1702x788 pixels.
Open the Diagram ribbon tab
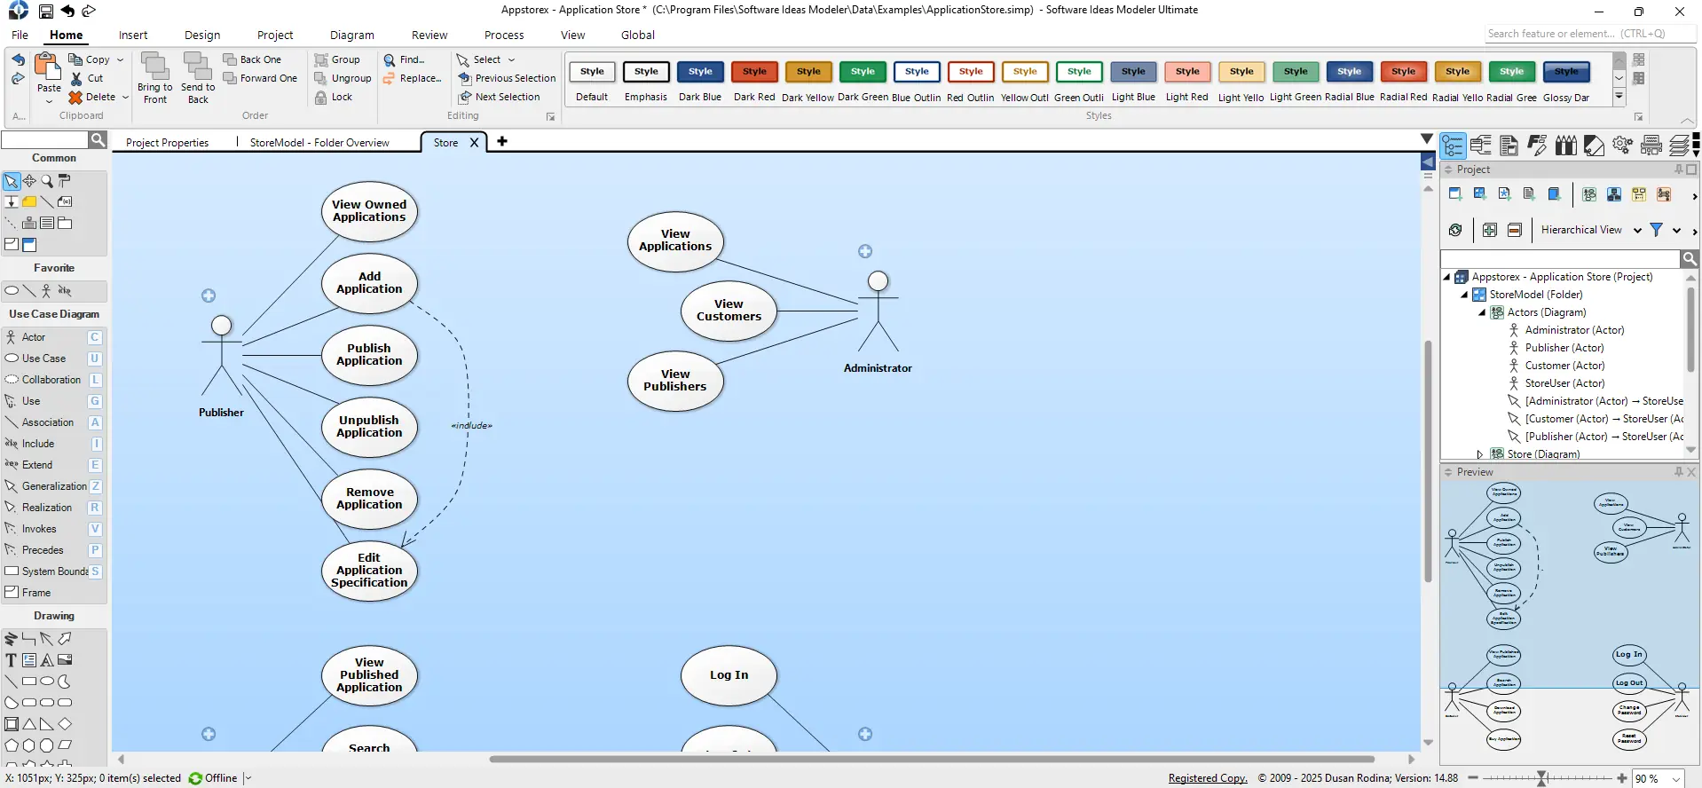(x=352, y=35)
